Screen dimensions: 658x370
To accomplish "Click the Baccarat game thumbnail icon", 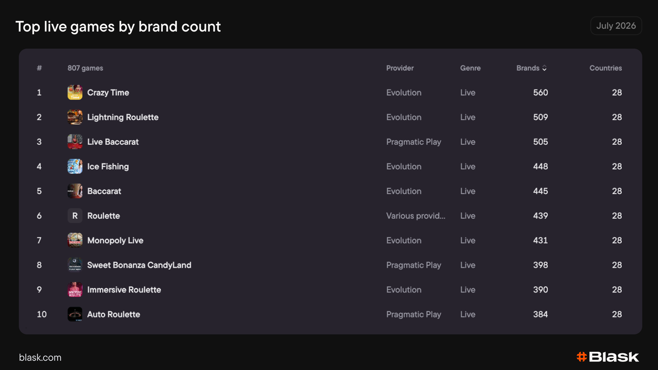I will pos(75,191).
